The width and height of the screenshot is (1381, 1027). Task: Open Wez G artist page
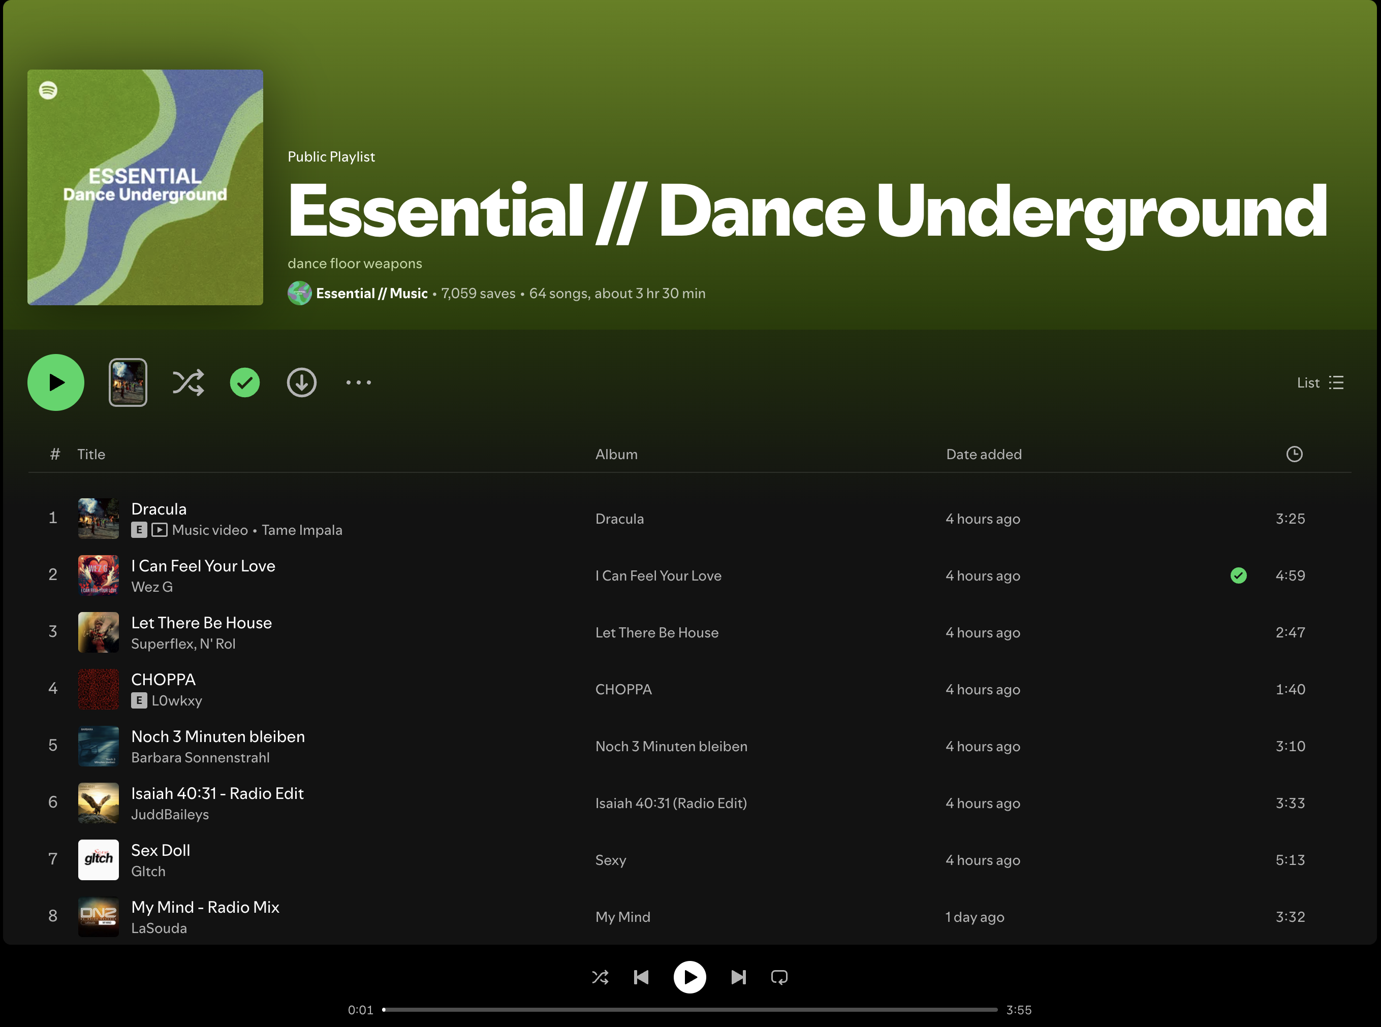point(152,587)
